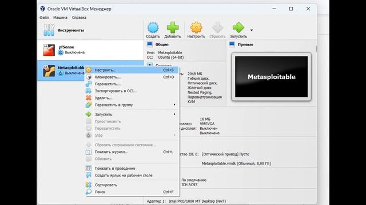Expand Запустить submenu in context menu
This screenshot has width=366, height=205.
click(132, 114)
